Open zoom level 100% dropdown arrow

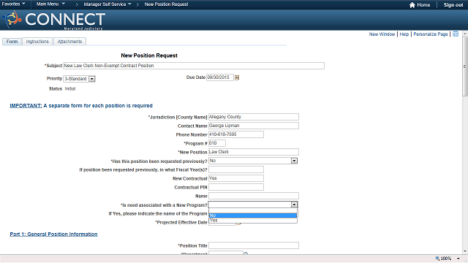pos(458,259)
